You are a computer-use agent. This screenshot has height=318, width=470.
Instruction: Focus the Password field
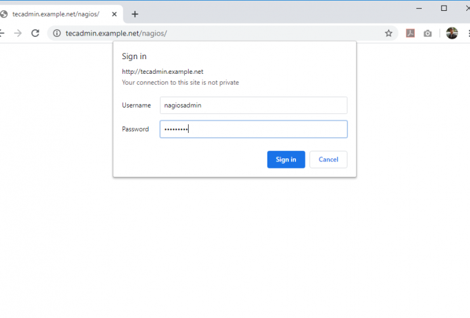[253, 129]
